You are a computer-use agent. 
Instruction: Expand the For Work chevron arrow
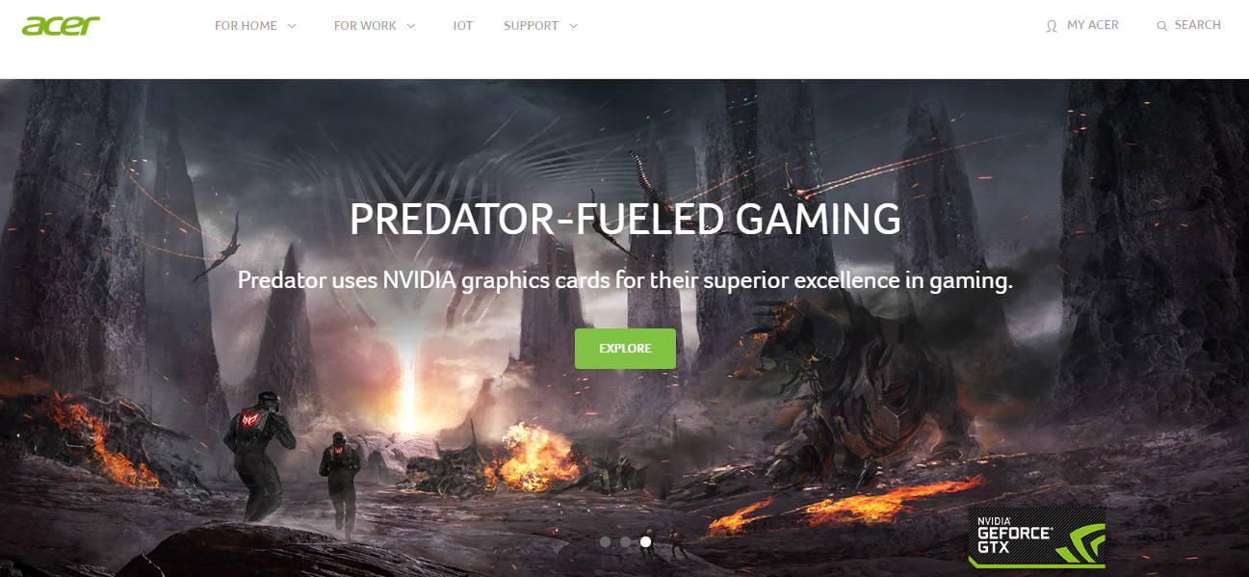pyautogui.click(x=411, y=26)
